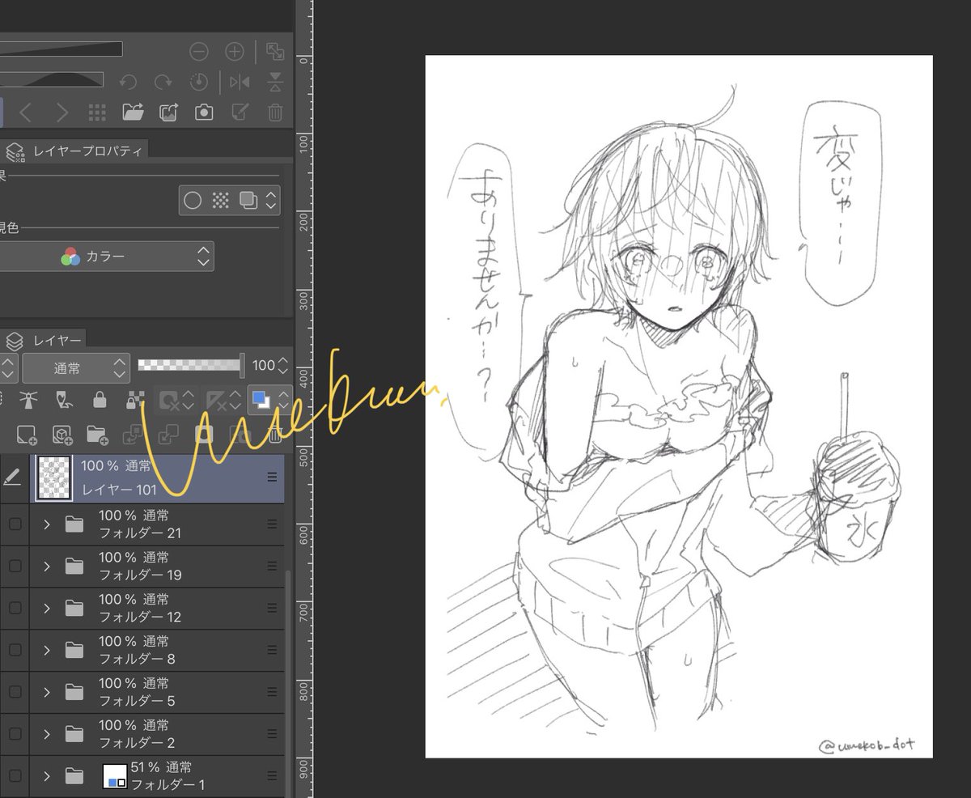Click the camera capture icon in sub view
Screen dimensions: 971x798
pyautogui.click(x=204, y=112)
